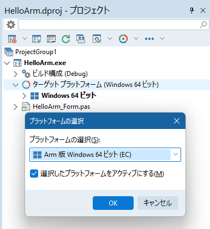Click panel title HelloArm.dproj - プロジェクト
The width and height of the screenshot is (210, 229).
coord(57,10)
